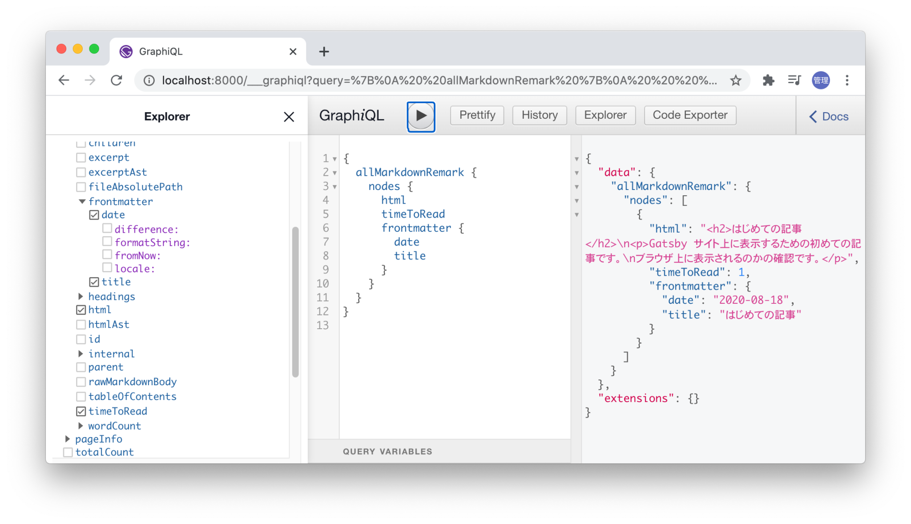This screenshot has height=524, width=911.
Task: Open the browser extensions puzzle icon
Action: pyautogui.click(x=768, y=81)
